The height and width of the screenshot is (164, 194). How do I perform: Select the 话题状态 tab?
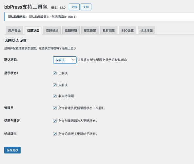point(33,31)
